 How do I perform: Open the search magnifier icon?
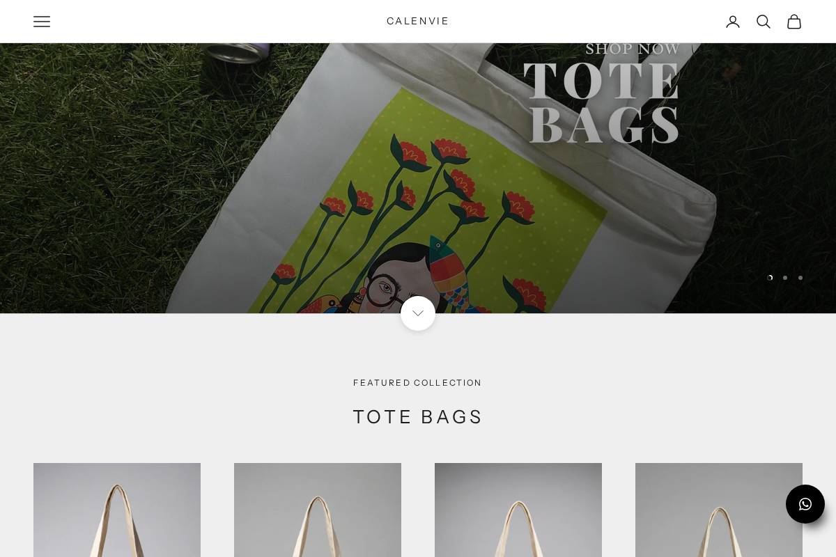pos(764,22)
